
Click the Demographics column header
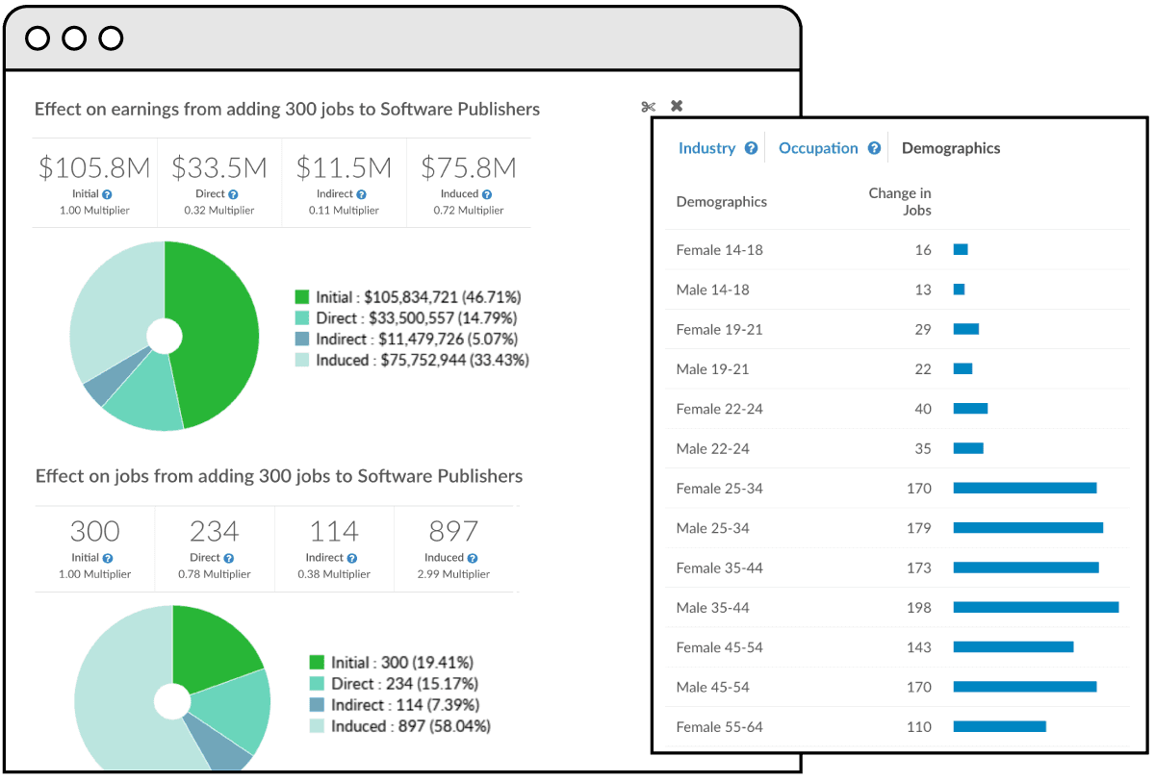[x=721, y=202]
